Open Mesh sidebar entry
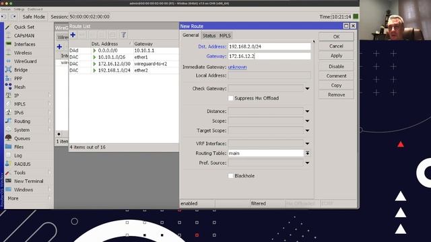The width and height of the screenshot is (431, 242). coord(20,87)
